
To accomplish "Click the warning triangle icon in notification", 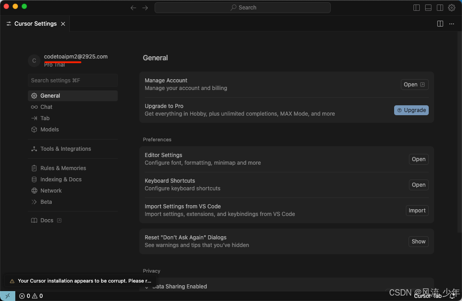I will point(12,281).
